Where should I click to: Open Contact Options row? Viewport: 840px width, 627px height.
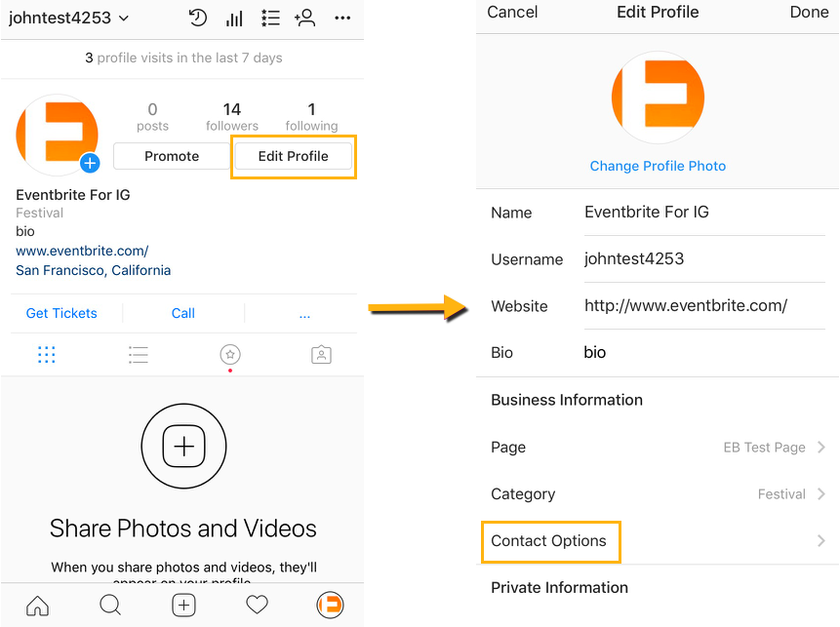[x=658, y=541]
